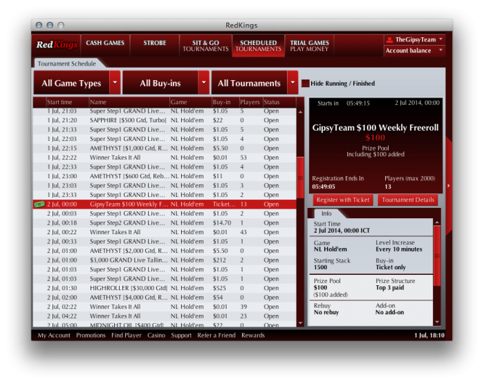Select Super Step2 GRAND Live row
The image size is (484, 384).
point(165,222)
